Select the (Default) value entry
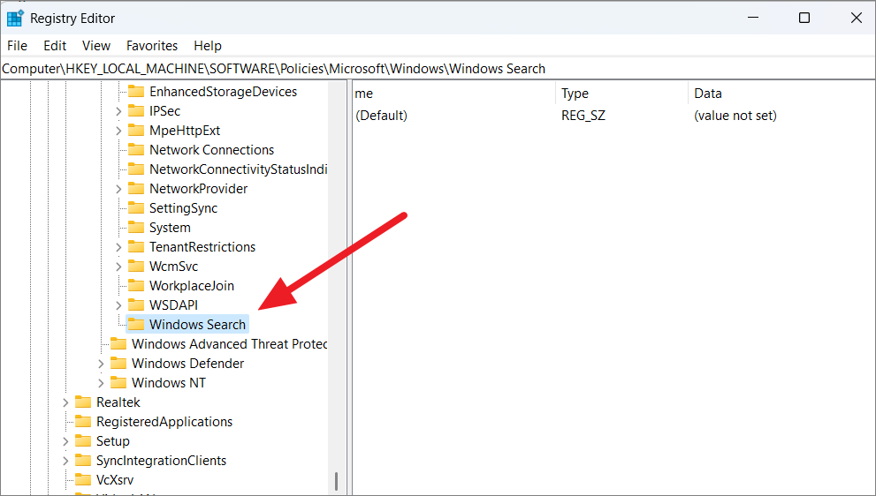The height and width of the screenshot is (496, 876). click(381, 116)
